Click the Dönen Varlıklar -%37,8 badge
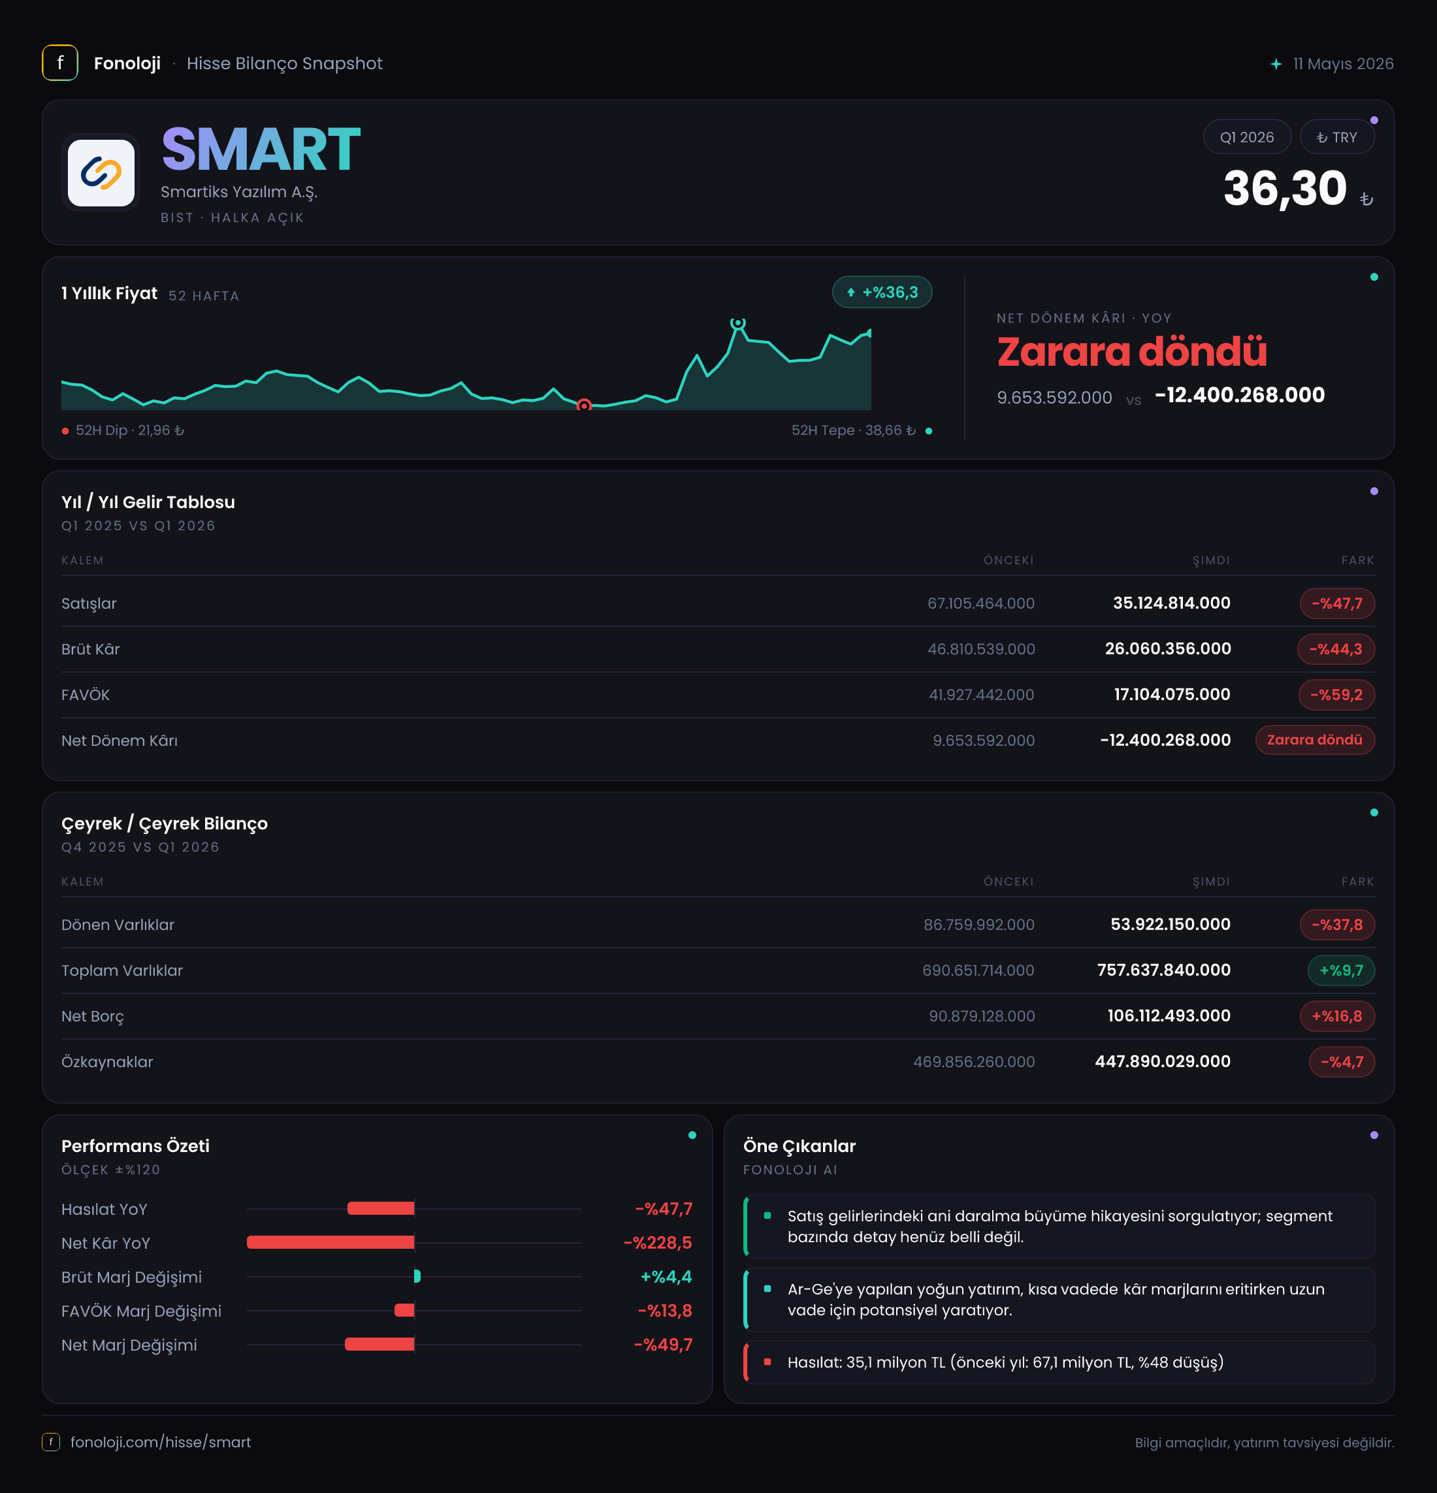 [x=1337, y=925]
